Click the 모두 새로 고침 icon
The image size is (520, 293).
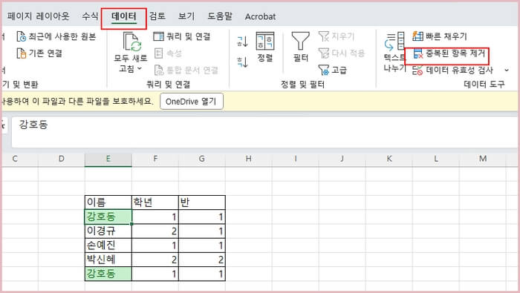[132, 42]
